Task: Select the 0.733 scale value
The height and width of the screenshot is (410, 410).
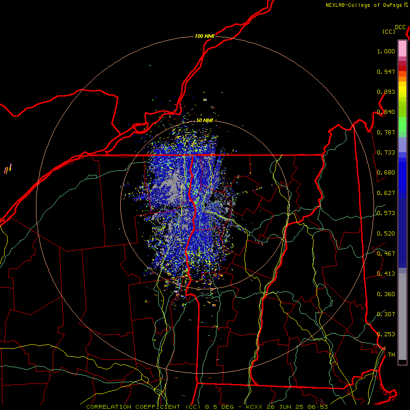Action: (386, 153)
